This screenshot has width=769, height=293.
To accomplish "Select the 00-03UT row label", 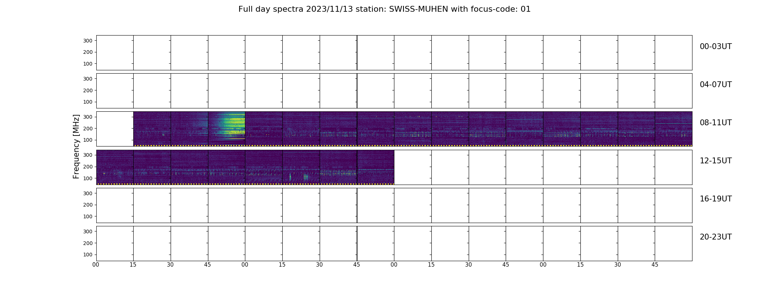I will pos(716,47).
